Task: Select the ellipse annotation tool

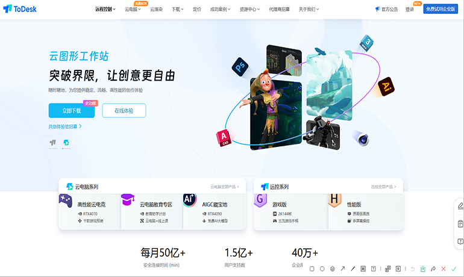Action: coord(322,269)
